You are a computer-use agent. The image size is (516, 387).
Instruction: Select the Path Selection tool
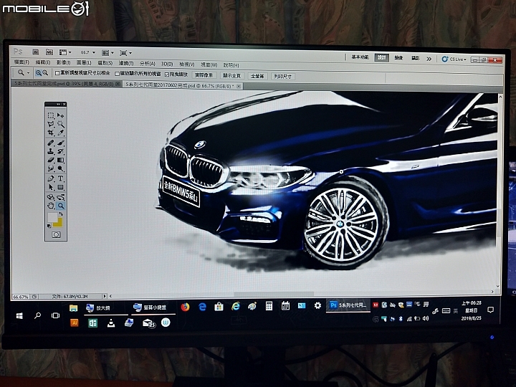point(51,187)
